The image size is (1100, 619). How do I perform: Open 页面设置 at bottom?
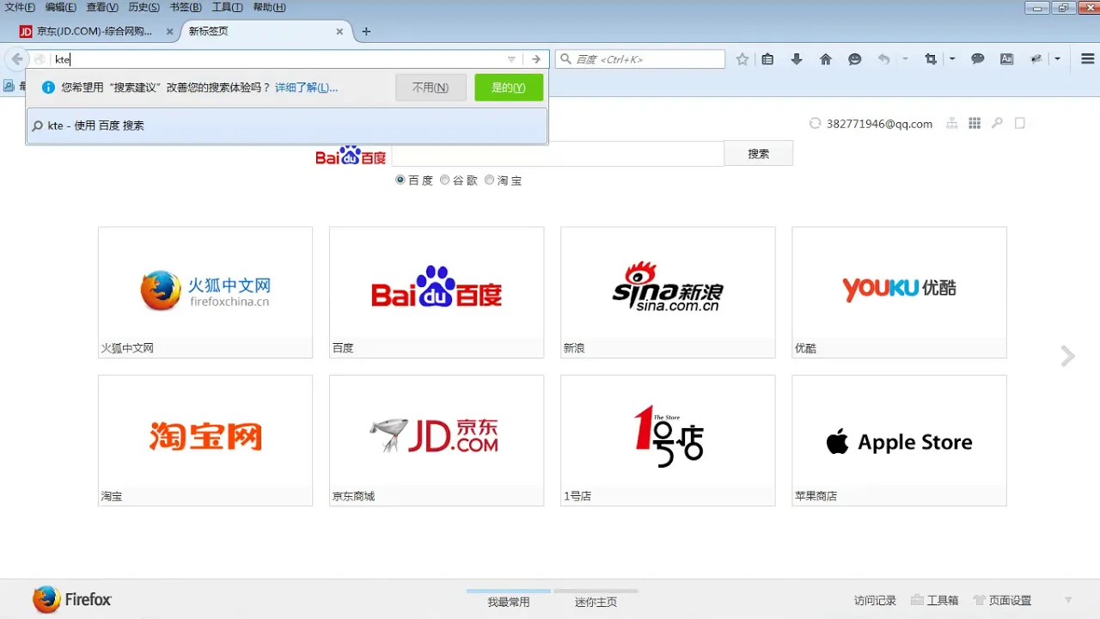click(1002, 601)
